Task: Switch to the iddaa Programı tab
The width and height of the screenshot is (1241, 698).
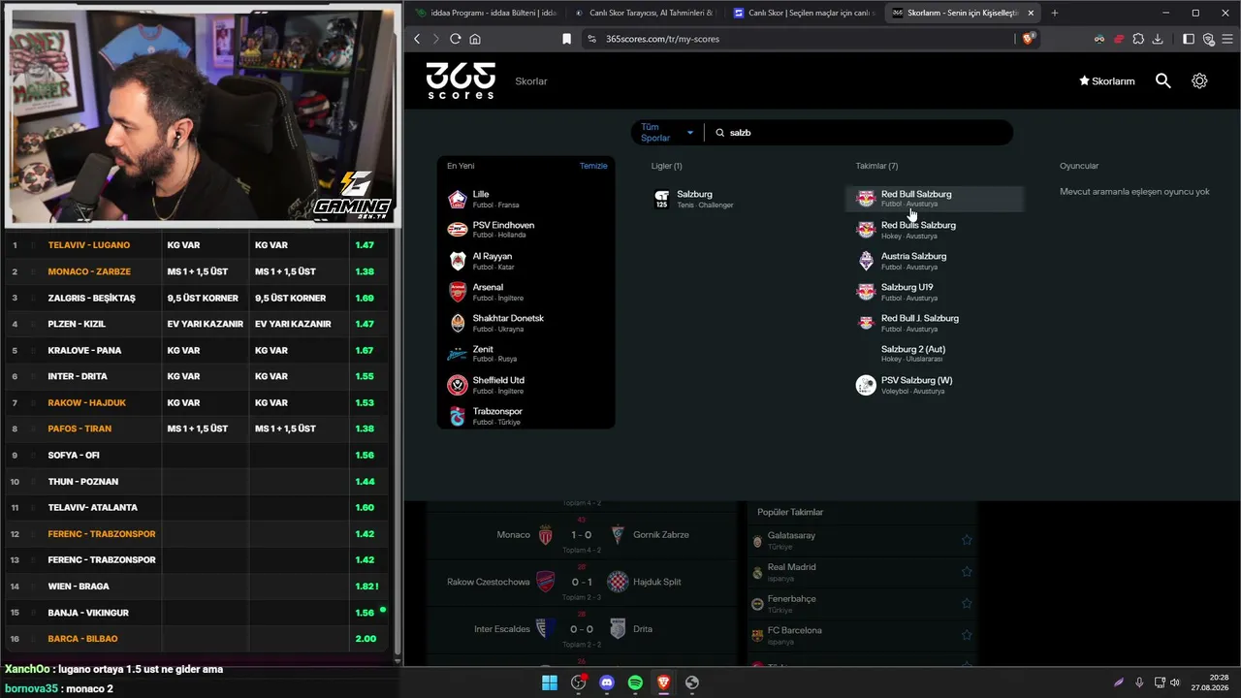Action: [x=485, y=13]
